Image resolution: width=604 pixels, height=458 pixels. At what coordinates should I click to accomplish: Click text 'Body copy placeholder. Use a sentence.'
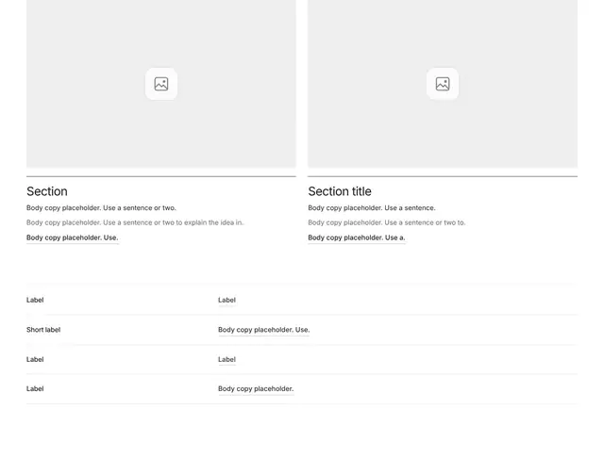pos(371,208)
